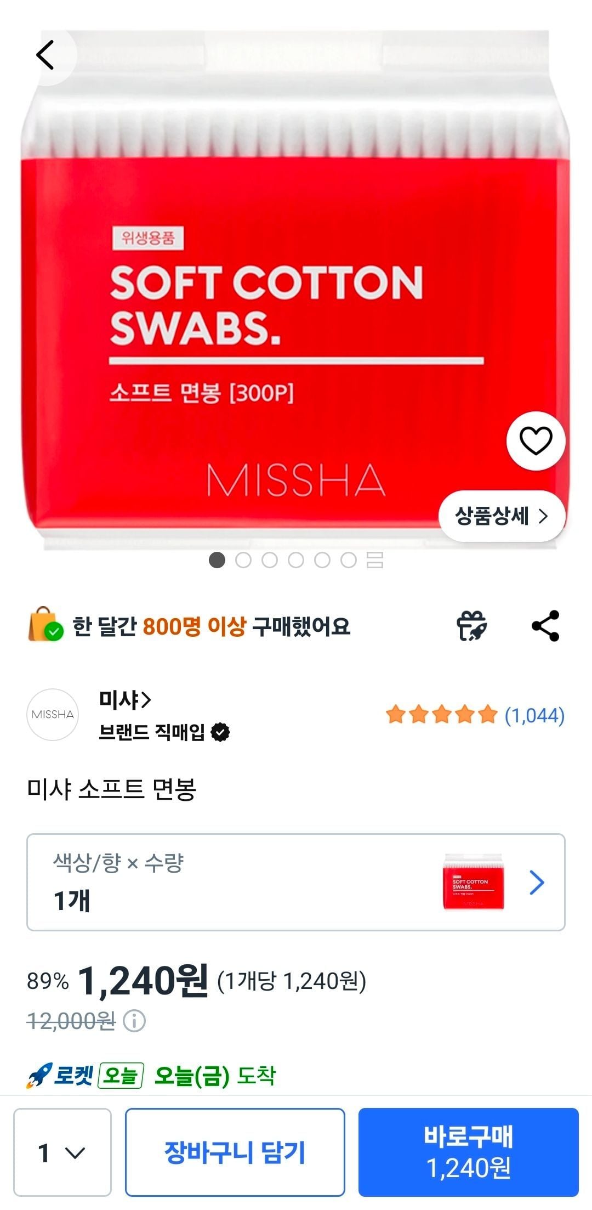This screenshot has height=1210, width=592.
Task: Select the second image pagination dot
Action: (x=243, y=560)
